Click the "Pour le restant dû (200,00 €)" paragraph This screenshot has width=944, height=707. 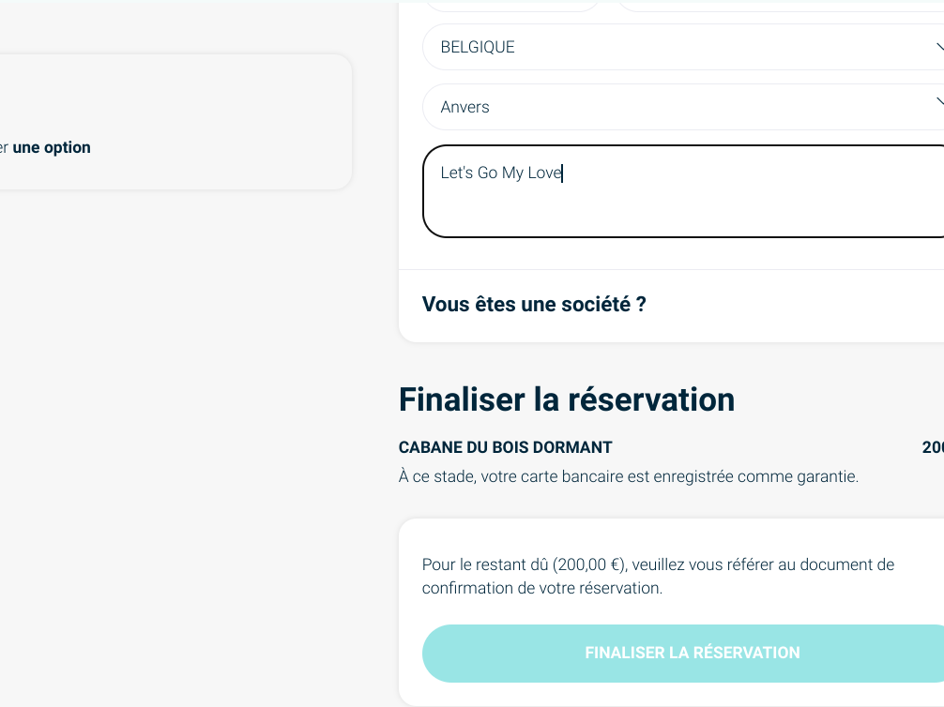tap(657, 577)
